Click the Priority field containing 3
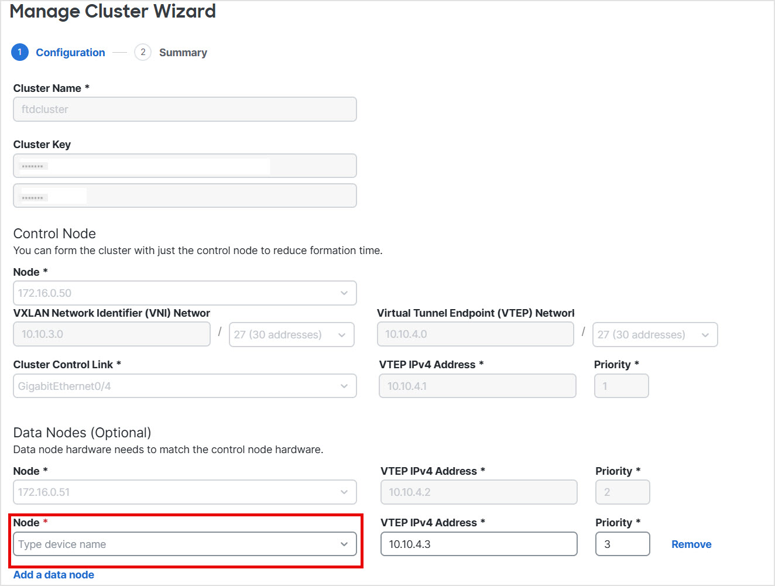 pos(622,544)
